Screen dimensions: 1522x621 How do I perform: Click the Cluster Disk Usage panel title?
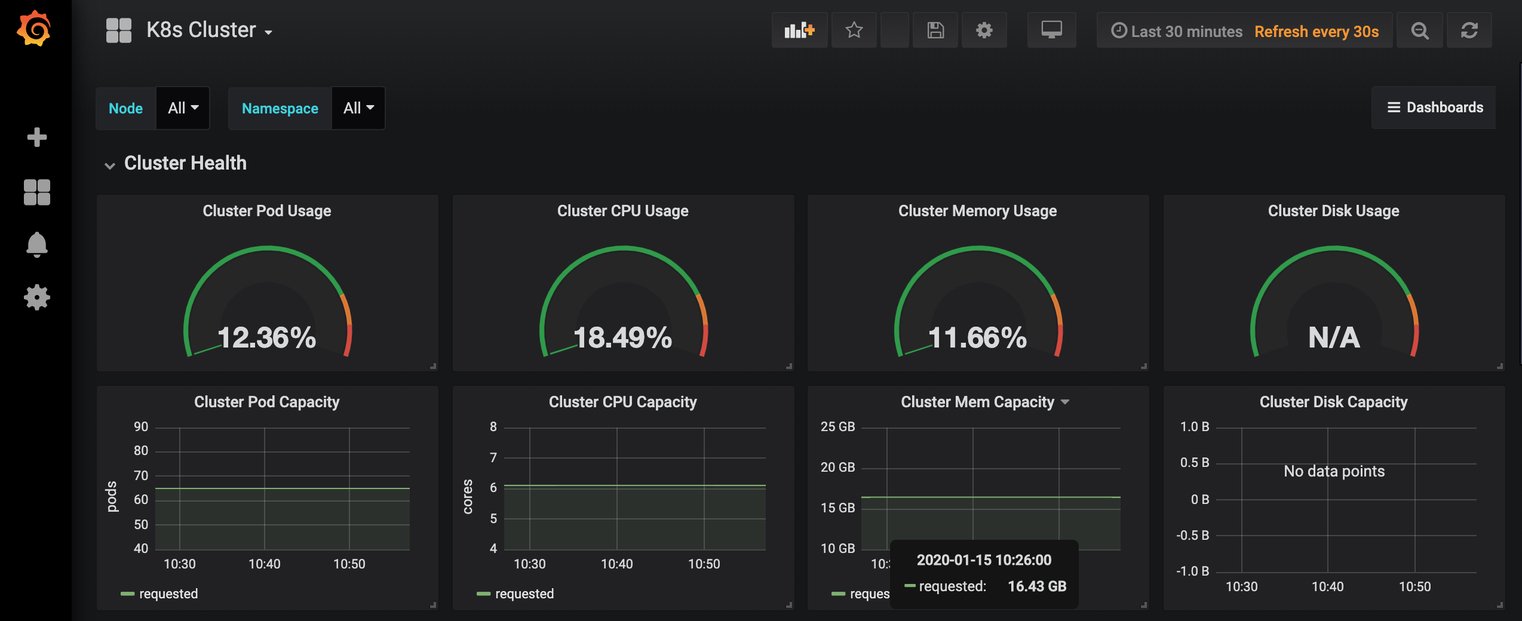pos(1334,211)
